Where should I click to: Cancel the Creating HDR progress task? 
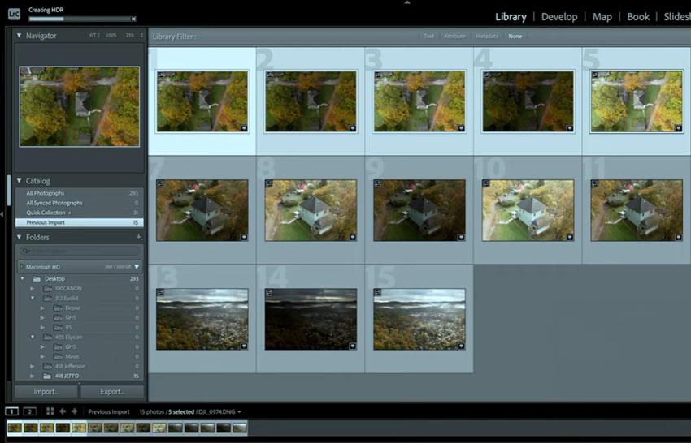pyautogui.click(x=133, y=19)
